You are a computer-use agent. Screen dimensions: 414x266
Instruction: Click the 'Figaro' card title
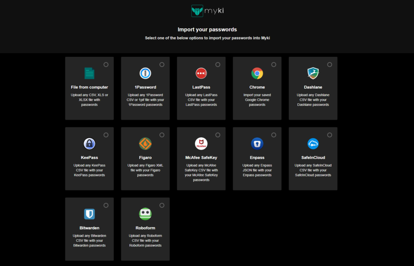[x=145, y=158]
